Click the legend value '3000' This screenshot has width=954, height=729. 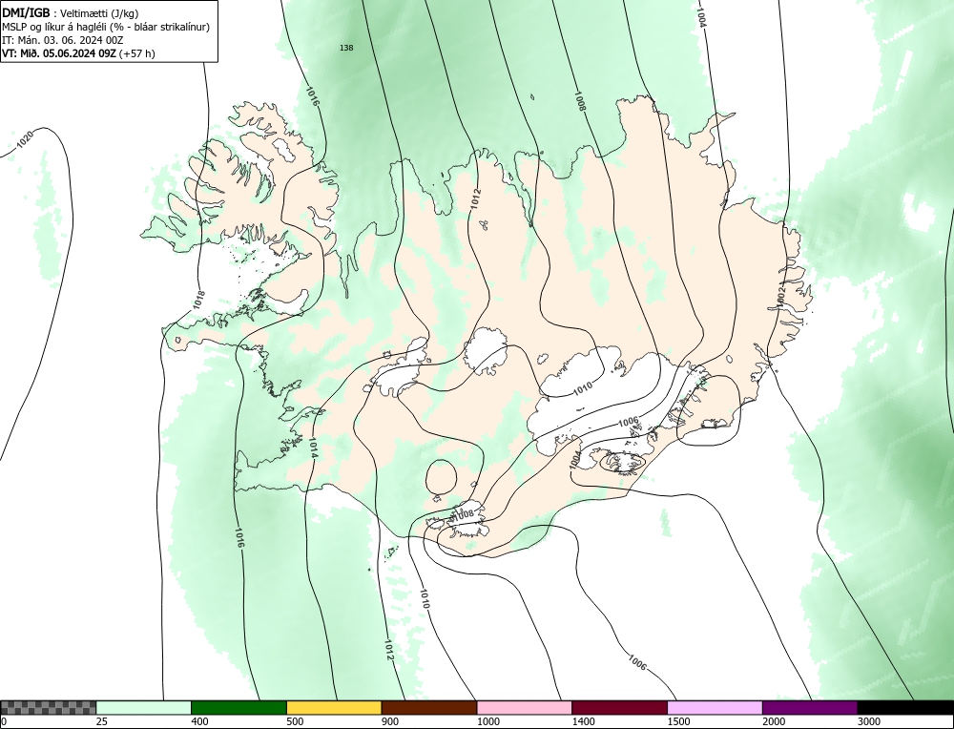pos(869,721)
